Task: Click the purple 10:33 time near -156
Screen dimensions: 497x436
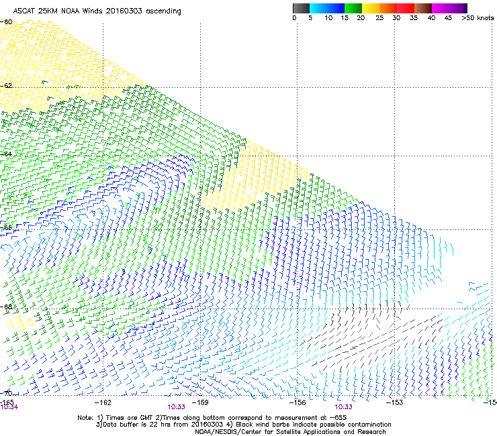Action: [344, 407]
